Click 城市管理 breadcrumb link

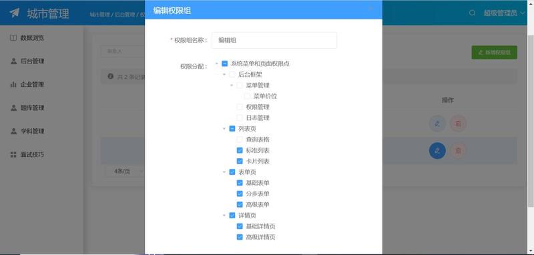[99, 14]
